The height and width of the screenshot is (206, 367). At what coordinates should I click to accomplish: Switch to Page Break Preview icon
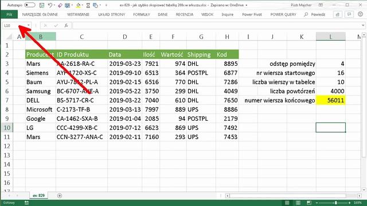[309, 203]
